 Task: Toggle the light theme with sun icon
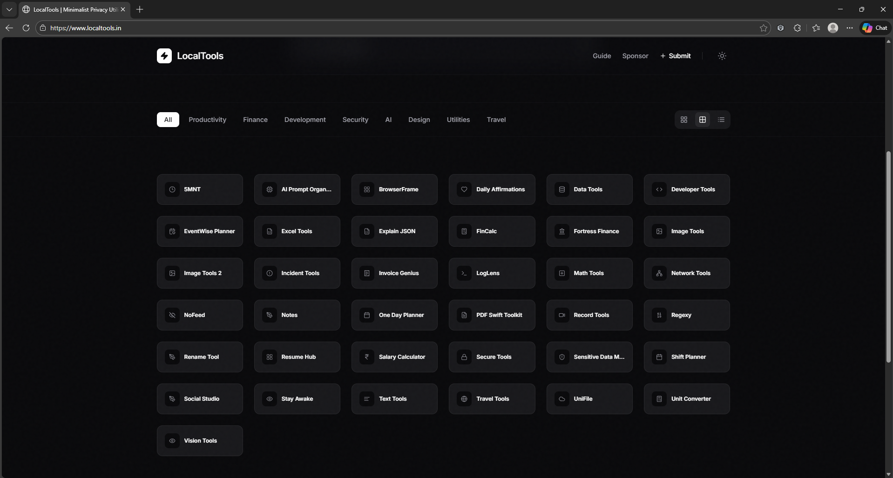(x=722, y=55)
